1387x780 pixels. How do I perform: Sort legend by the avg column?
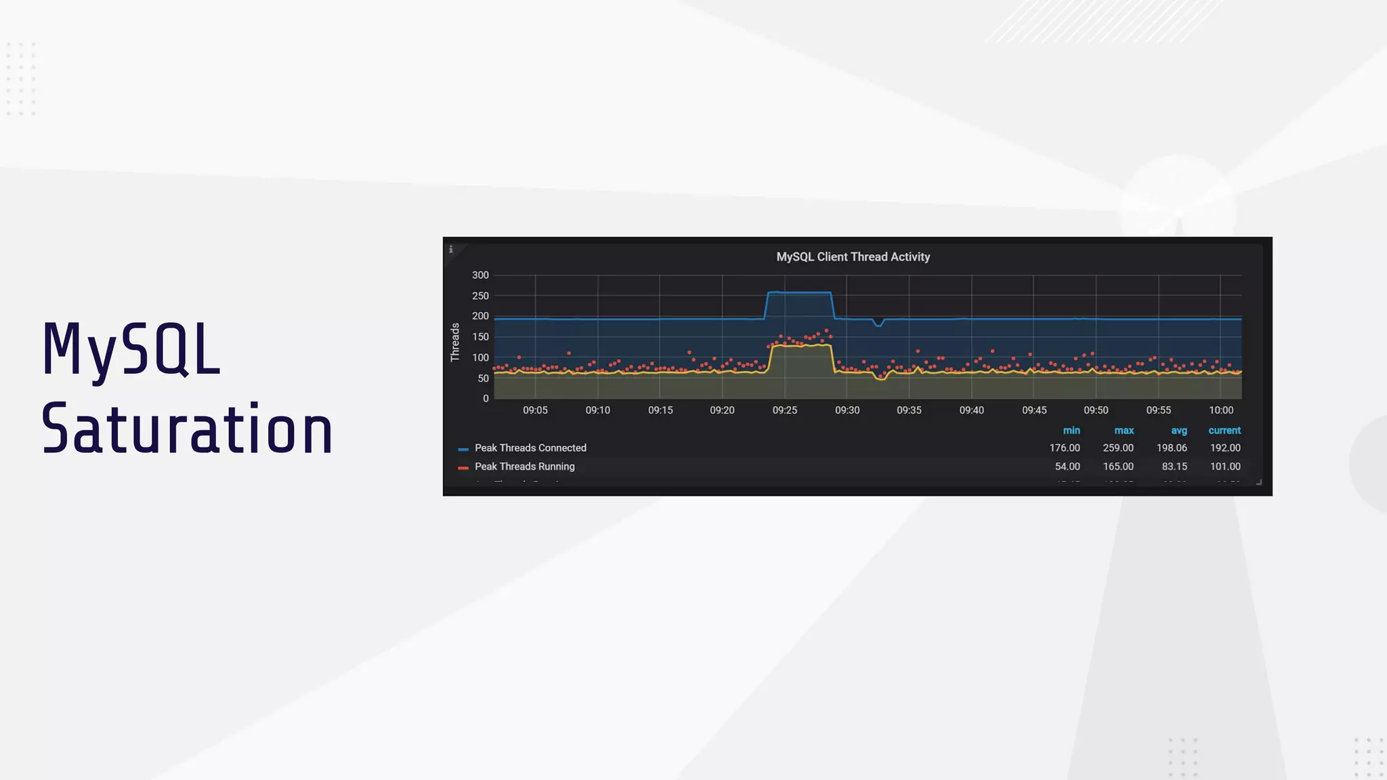click(x=1178, y=431)
